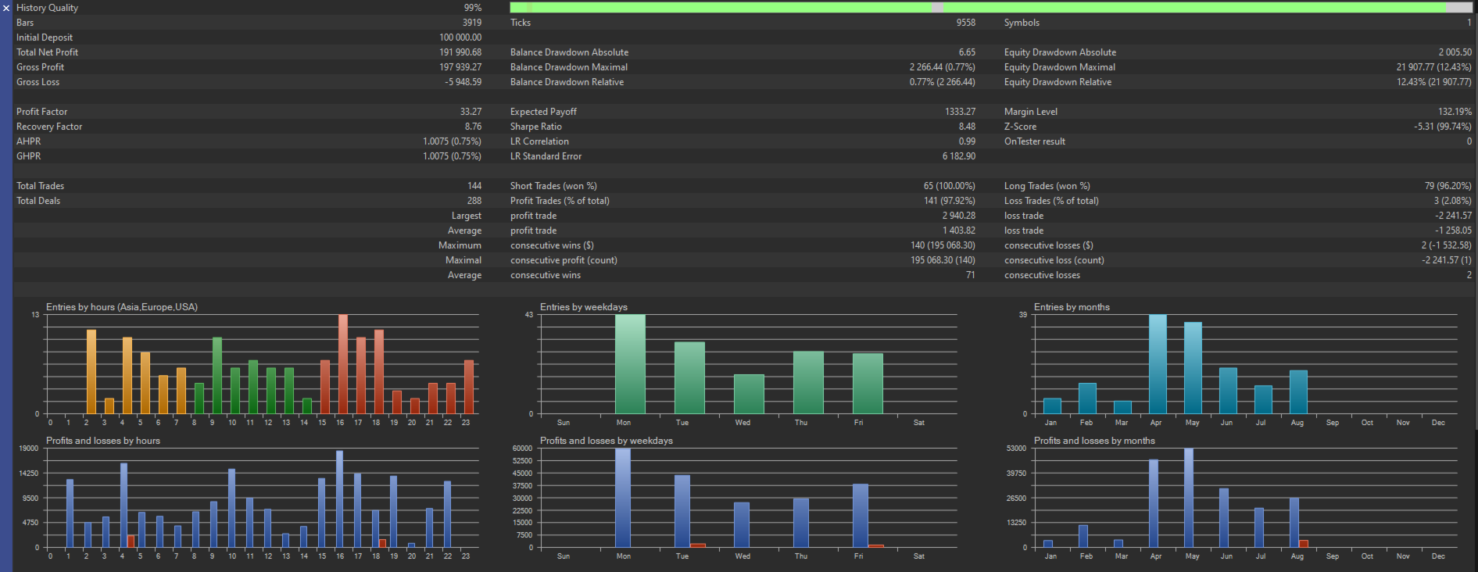This screenshot has height=572, width=1478.
Task: Click the History Quality green progress bar
Action: click(991, 7)
